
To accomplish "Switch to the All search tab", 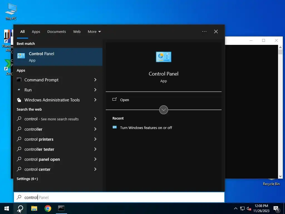I will (x=22, y=32).
